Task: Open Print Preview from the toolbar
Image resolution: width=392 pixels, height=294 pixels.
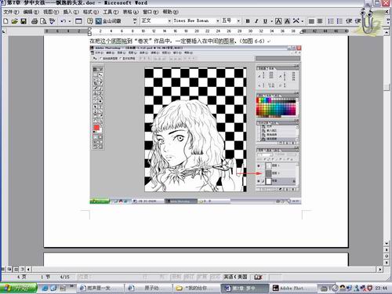Action: (43, 21)
